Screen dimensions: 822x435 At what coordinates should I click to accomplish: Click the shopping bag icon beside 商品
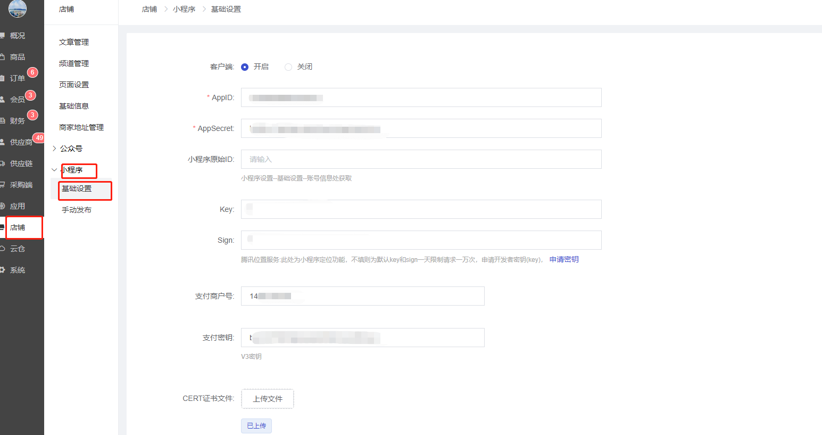coord(3,57)
